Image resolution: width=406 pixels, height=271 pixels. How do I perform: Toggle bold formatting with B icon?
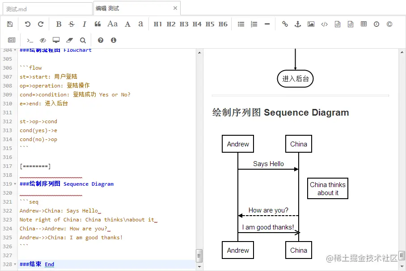[59, 24]
